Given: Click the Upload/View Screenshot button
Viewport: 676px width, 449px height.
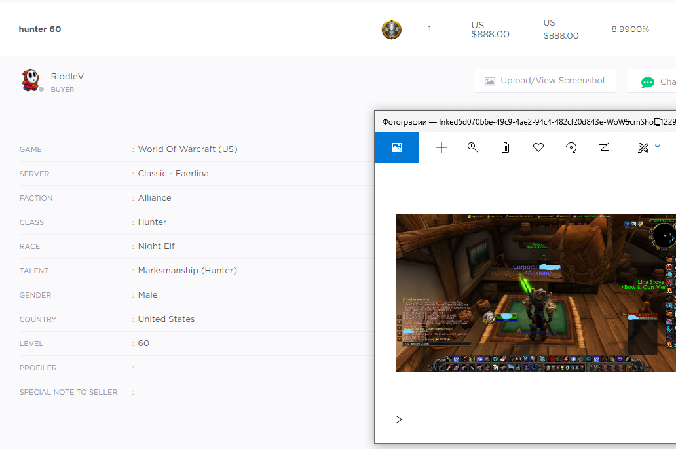Looking at the screenshot, I should (545, 81).
